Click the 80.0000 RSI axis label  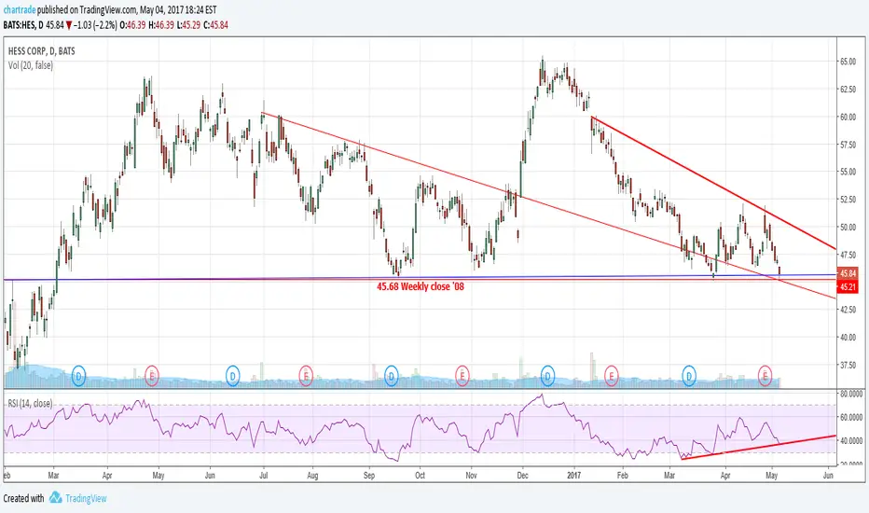click(851, 394)
